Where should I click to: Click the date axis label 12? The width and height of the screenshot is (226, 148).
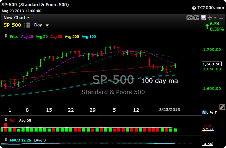[136, 110]
